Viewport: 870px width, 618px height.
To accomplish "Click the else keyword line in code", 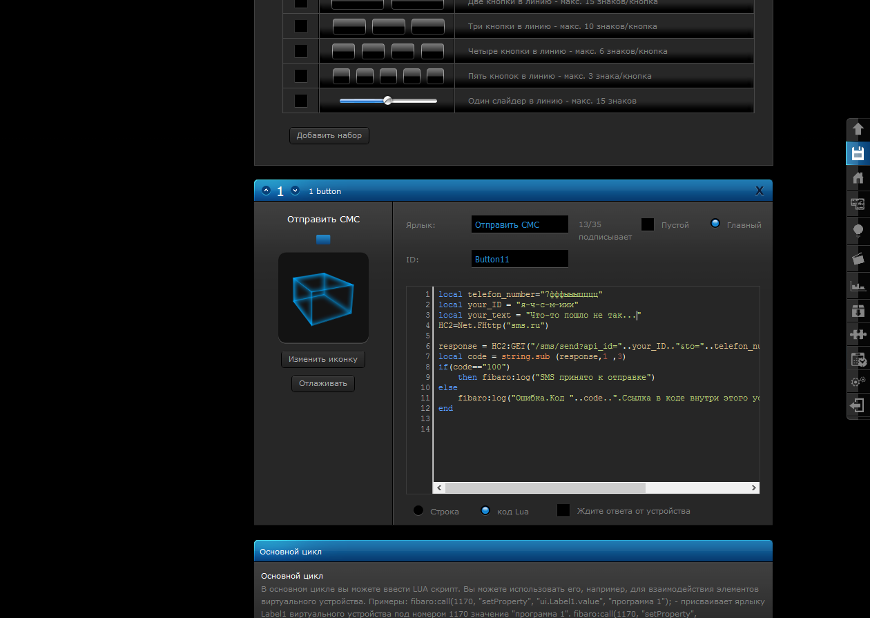I will [448, 387].
